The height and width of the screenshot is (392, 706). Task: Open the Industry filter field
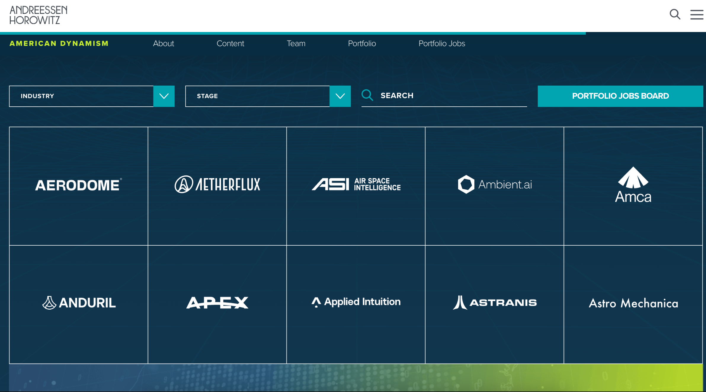click(81, 96)
